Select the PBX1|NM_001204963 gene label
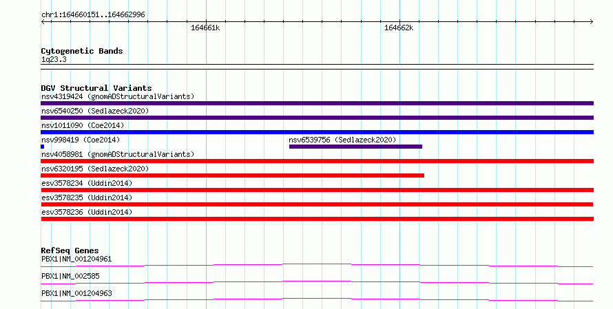This screenshot has height=309, width=613. click(76, 293)
